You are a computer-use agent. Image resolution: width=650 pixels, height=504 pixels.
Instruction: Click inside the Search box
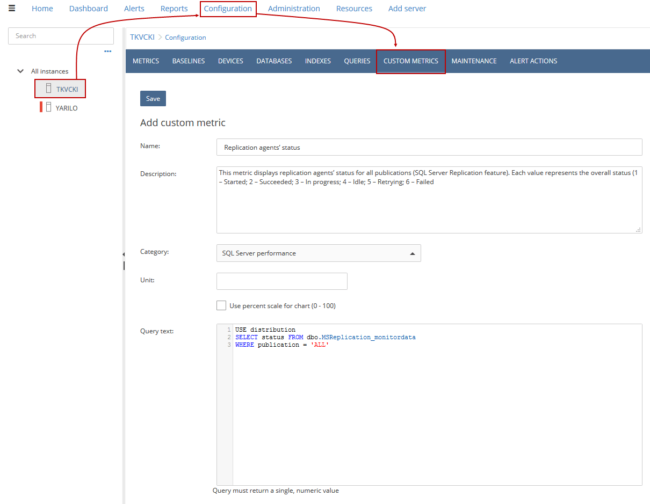point(61,35)
